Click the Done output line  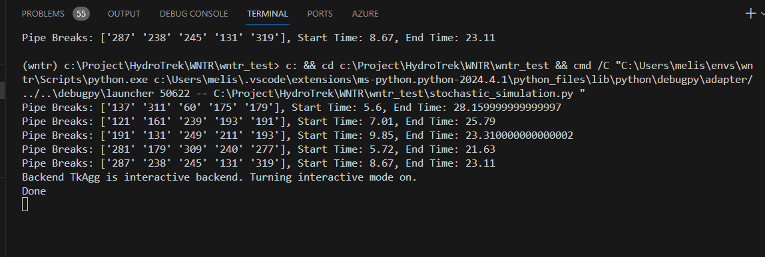click(34, 191)
